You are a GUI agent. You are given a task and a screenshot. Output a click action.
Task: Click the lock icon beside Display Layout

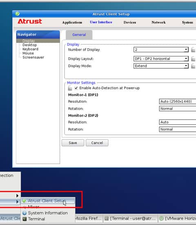click(x=193, y=59)
